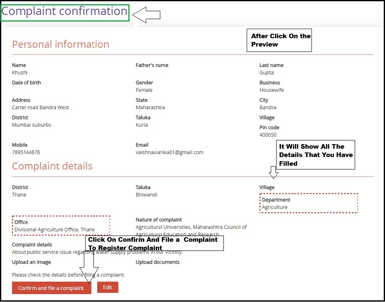Image resolution: width=385 pixels, height=302 pixels.
Task: Click the Complaint details section heading
Action: [x=52, y=166]
